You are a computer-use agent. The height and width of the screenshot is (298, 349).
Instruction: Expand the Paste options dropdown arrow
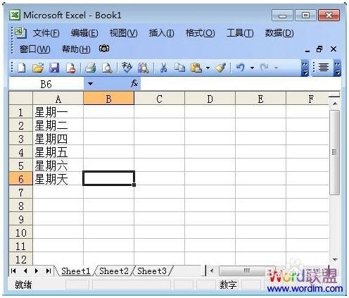click(x=208, y=68)
